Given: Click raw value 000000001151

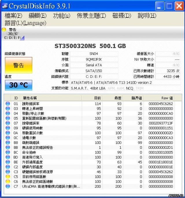Looking at the screenshot, I should click(x=161, y=128).
